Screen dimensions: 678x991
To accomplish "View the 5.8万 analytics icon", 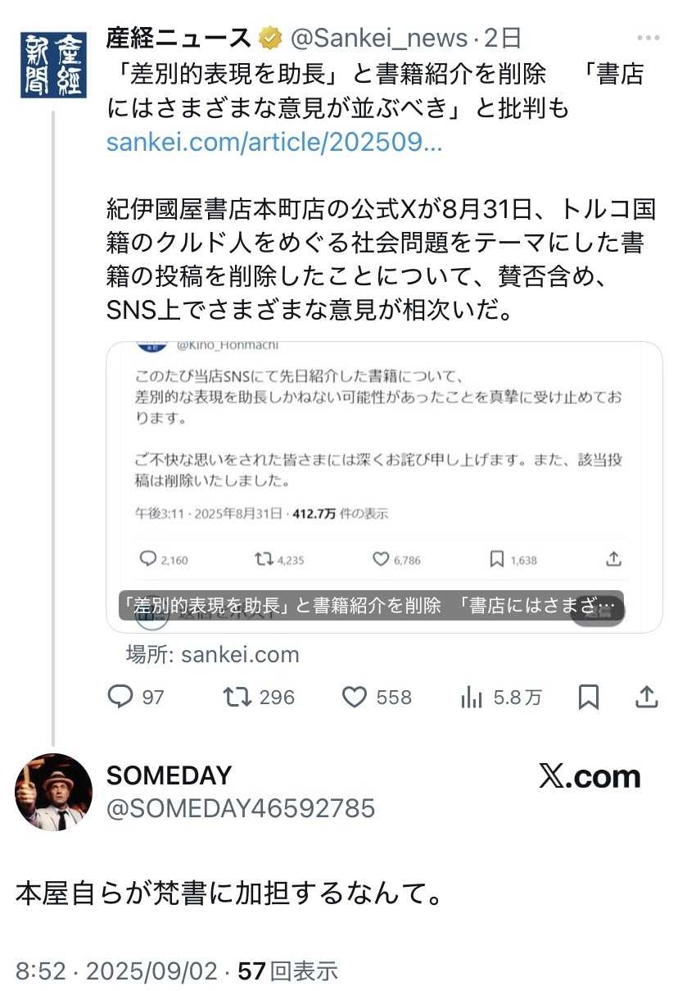I will [x=472, y=697].
